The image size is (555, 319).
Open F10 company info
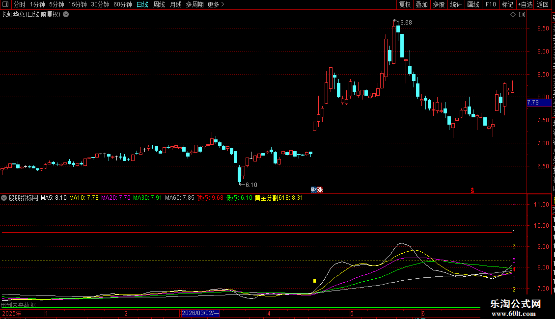pyautogui.click(x=491, y=4)
